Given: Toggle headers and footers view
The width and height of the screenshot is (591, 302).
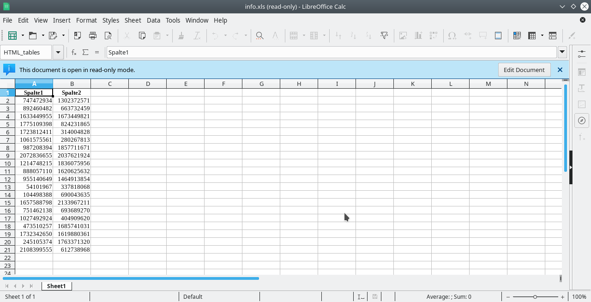Looking at the screenshot, I should click(x=498, y=36).
